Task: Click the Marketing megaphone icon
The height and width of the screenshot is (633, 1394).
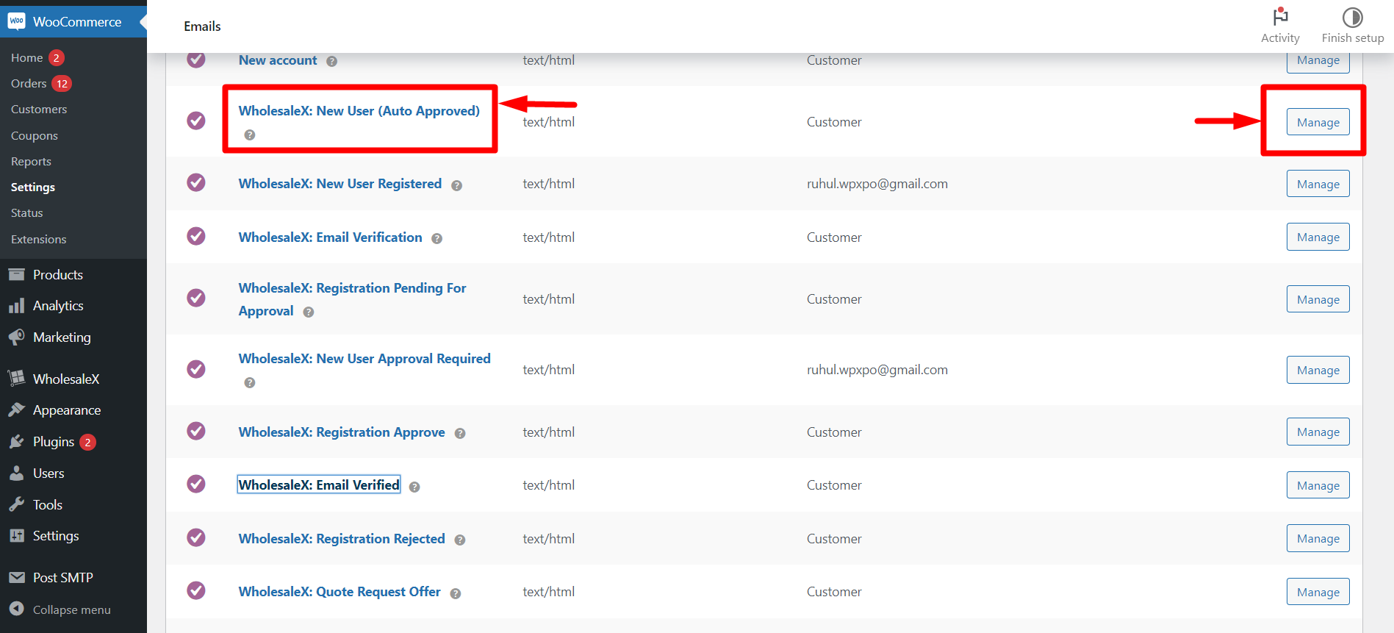Action: pyautogui.click(x=16, y=337)
